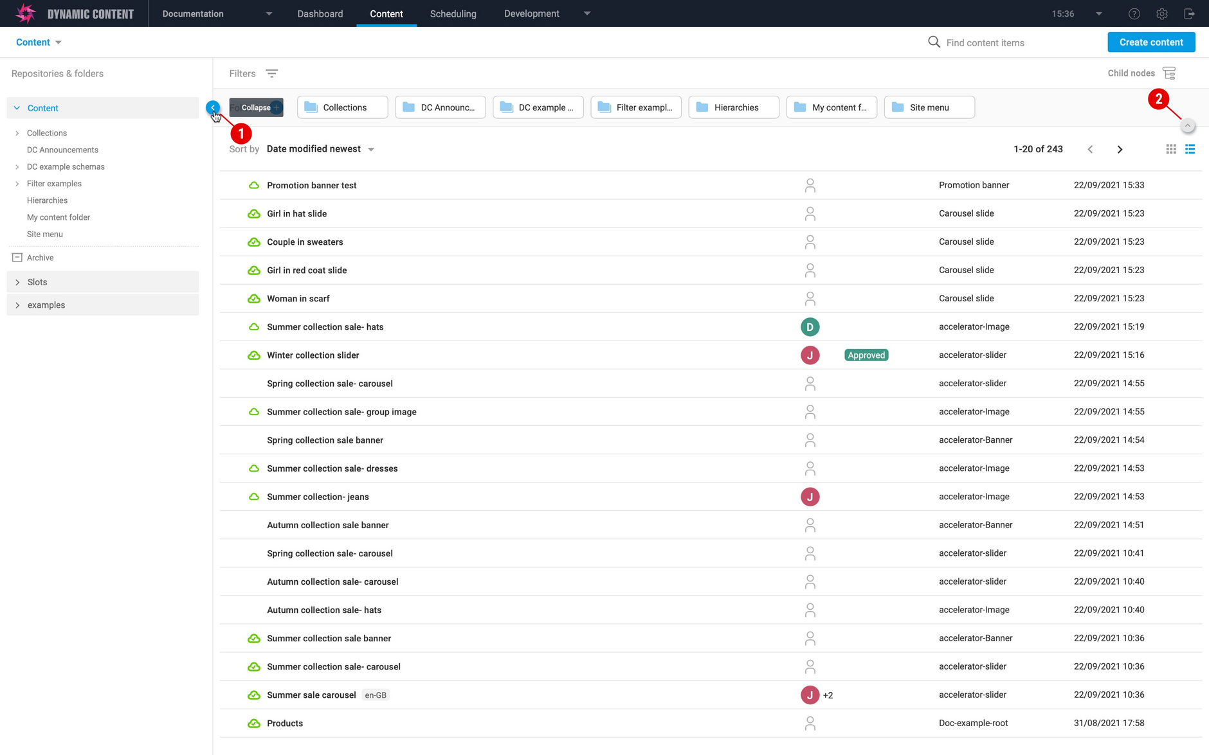1209x755 pixels.
Task: Switch to the Scheduling tab
Action: 453,13
